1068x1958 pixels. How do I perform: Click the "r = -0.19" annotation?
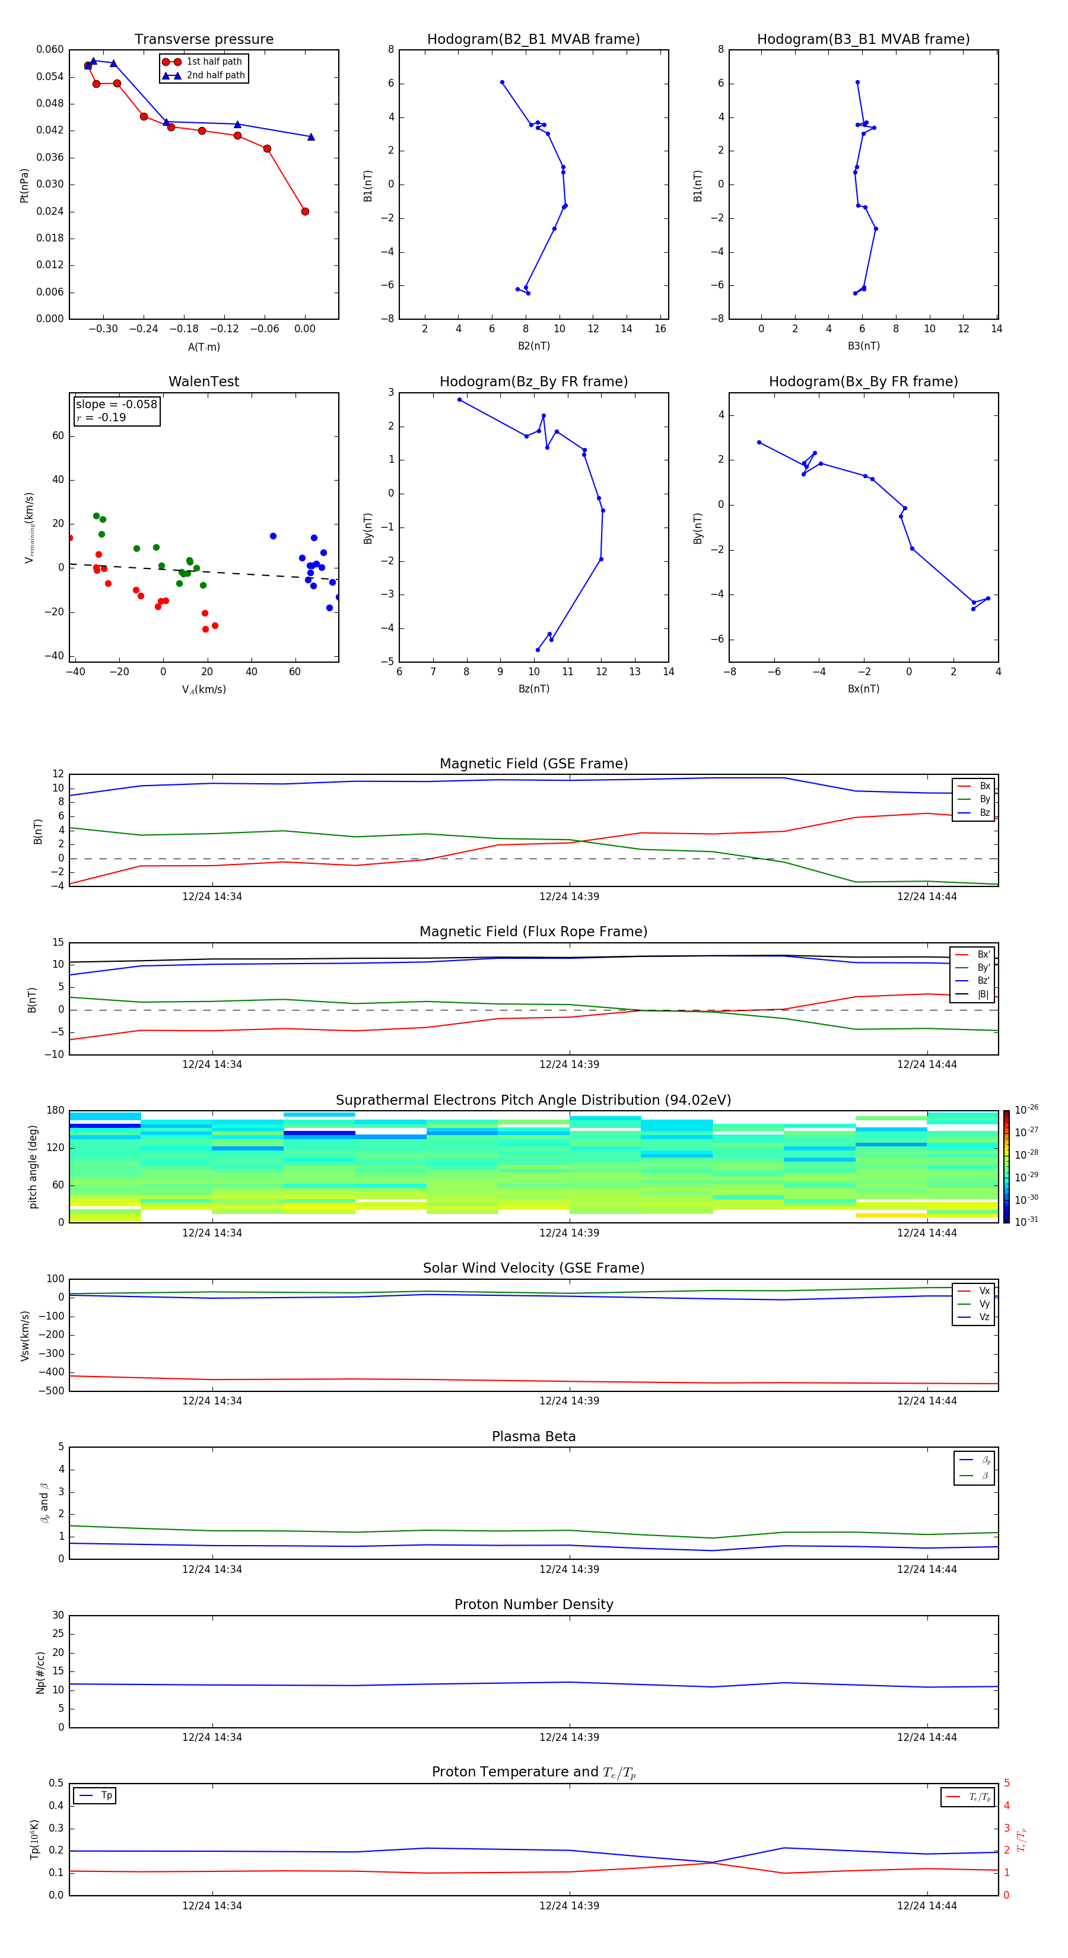tap(101, 417)
